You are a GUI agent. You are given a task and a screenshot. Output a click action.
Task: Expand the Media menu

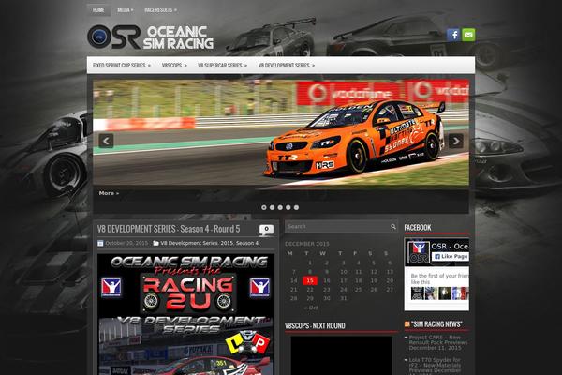(x=125, y=10)
